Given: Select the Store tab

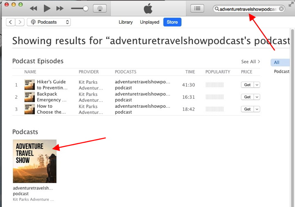Looking at the screenshot, I should click(172, 22).
